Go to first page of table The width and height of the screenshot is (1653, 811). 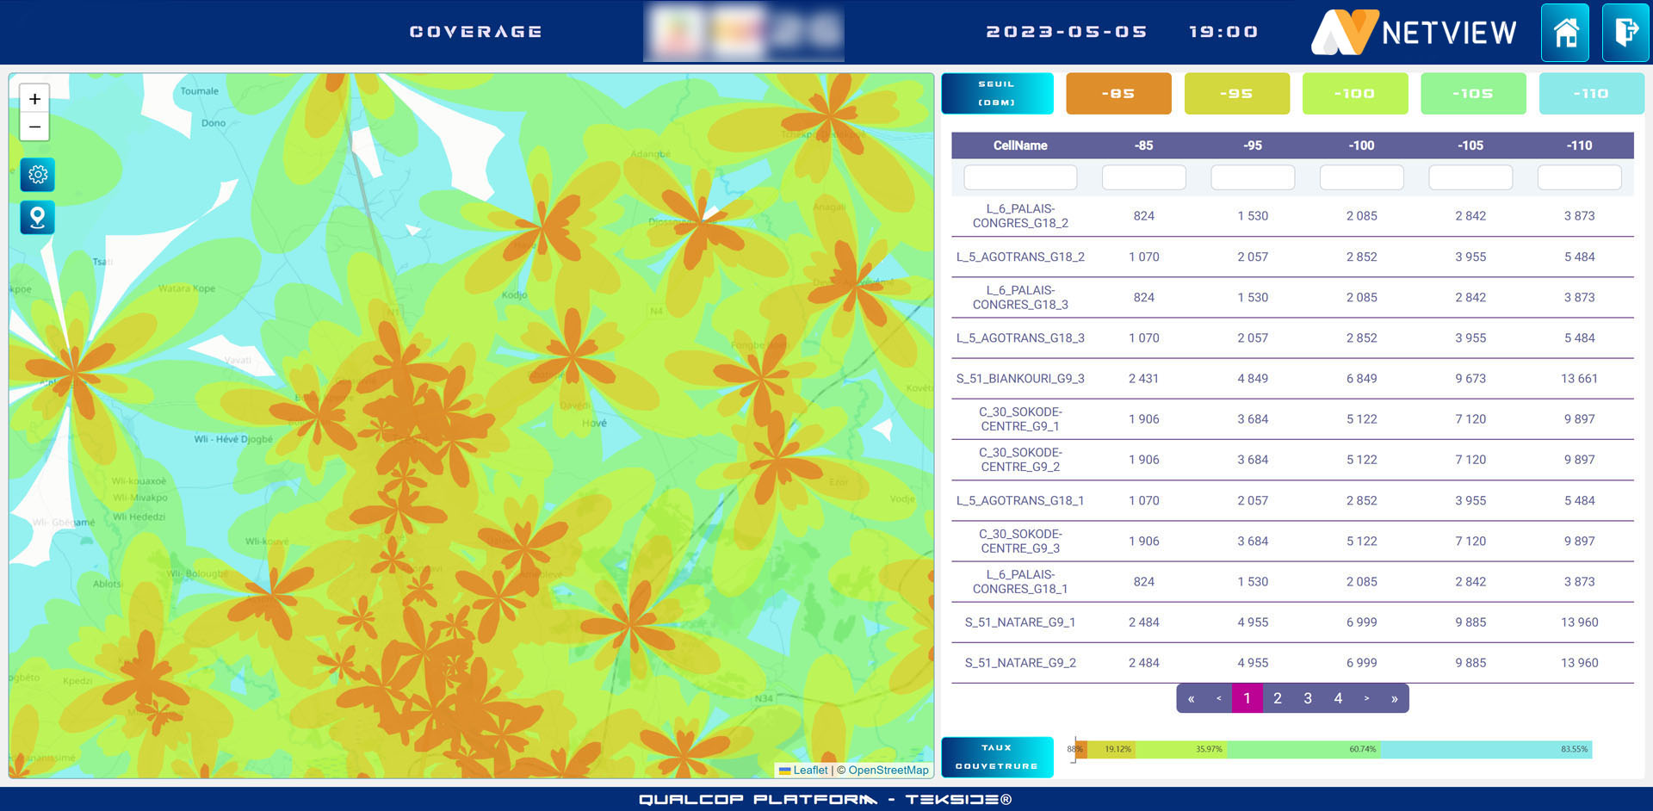tap(1191, 698)
